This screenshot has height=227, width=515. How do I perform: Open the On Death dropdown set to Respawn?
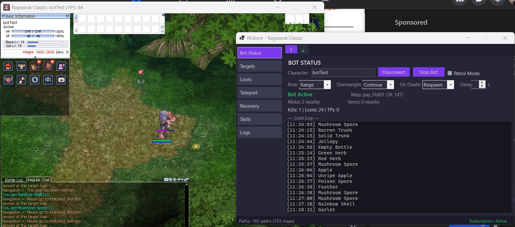(438, 85)
